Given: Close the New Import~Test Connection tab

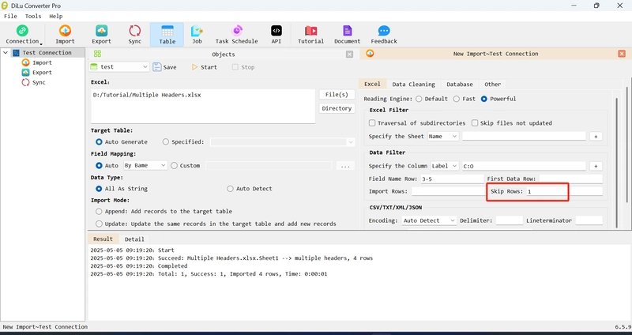Looking at the screenshot, I should (x=622, y=54).
